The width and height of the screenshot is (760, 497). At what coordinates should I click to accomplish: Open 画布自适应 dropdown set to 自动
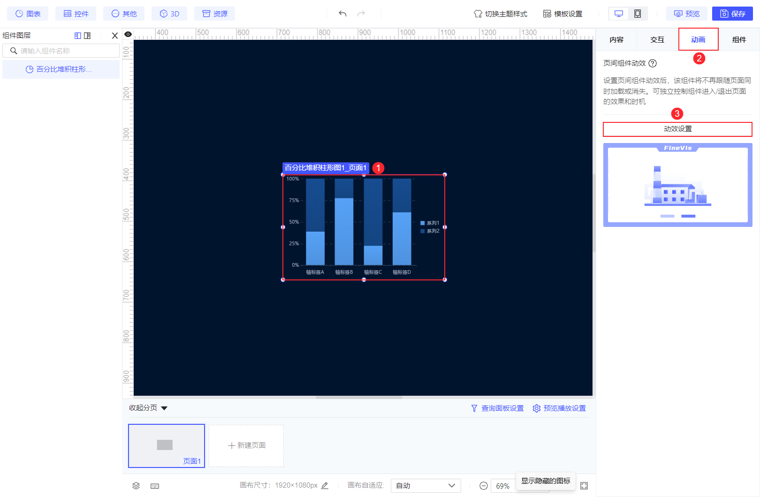point(426,486)
